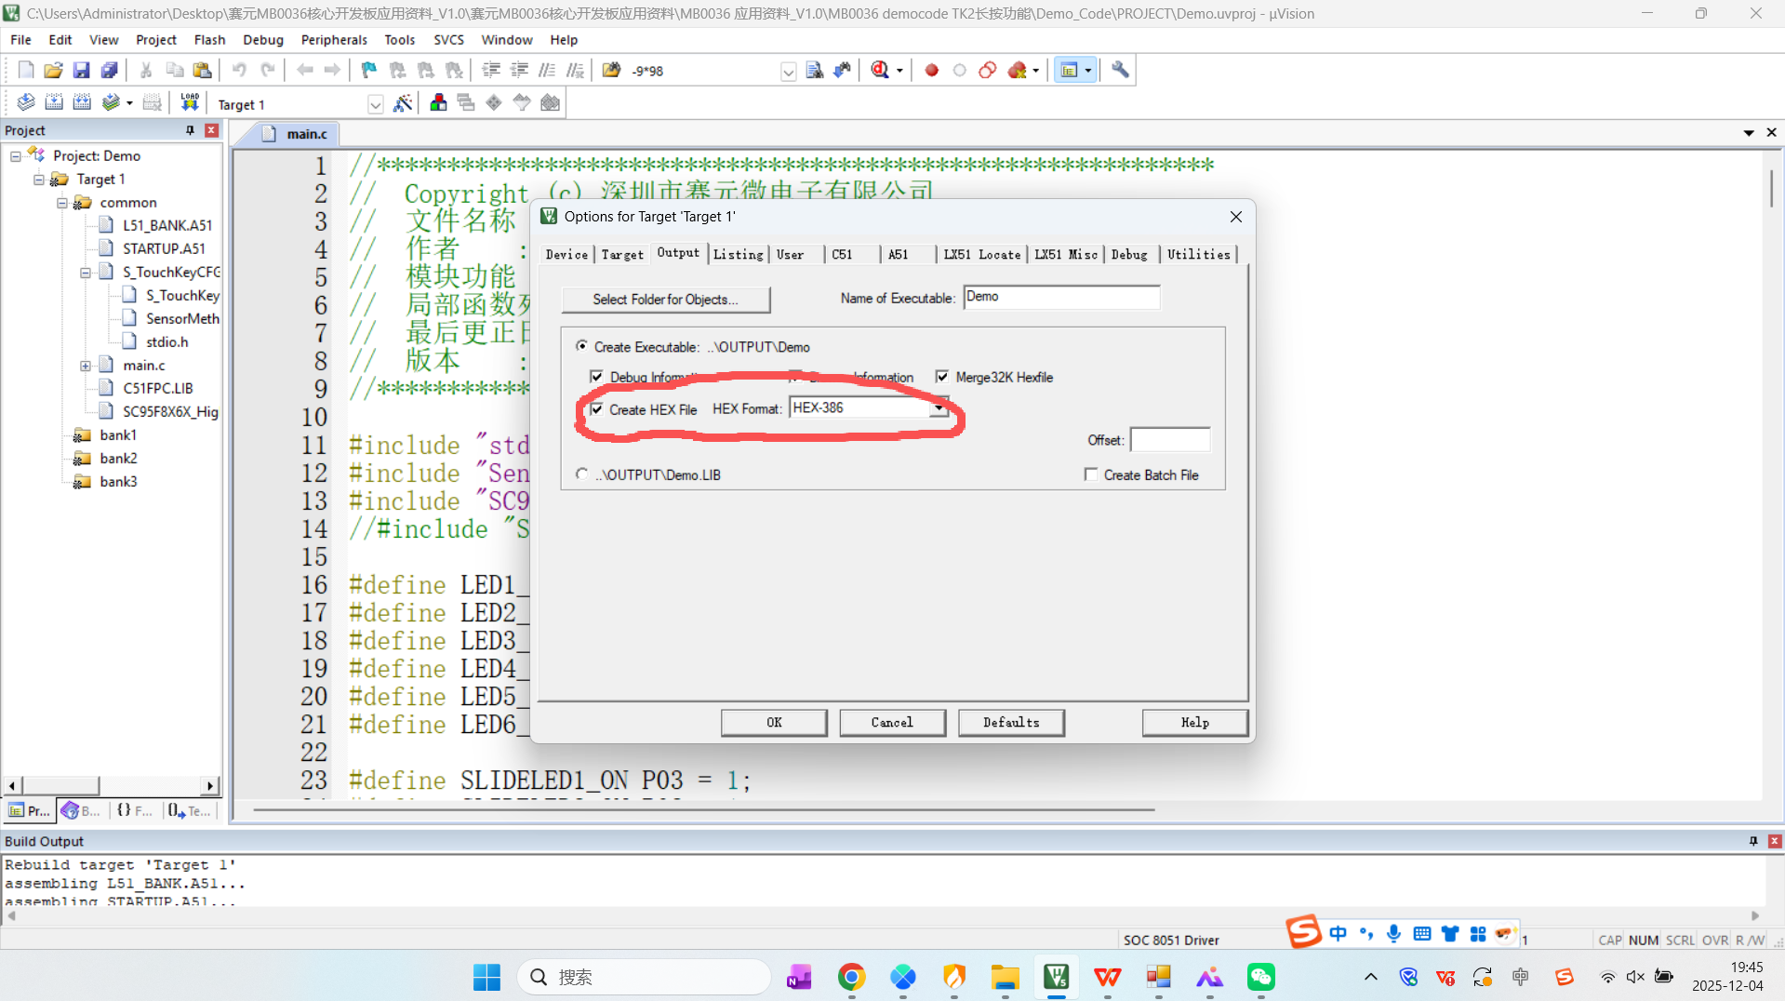The width and height of the screenshot is (1785, 1001).
Task: Select the ..\OUTPUT\Demo.LIB radio button
Action: click(582, 474)
